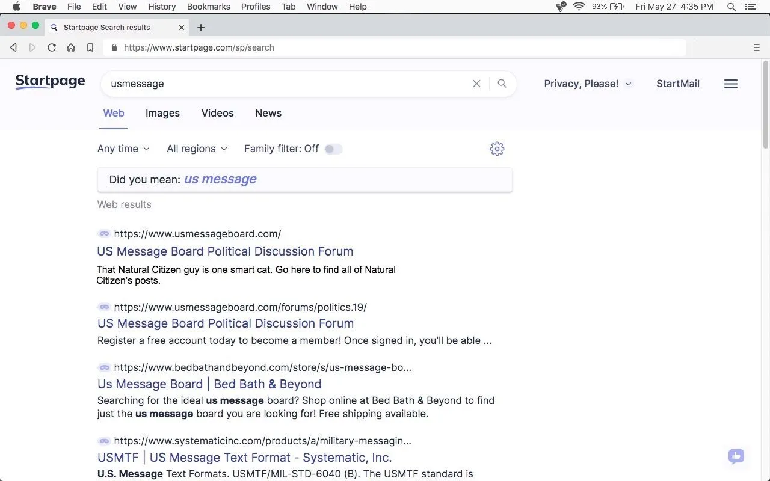The width and height of the screenshot is (770, 481).
Task: Reload the page using the refresh icon
Action: 52,47
